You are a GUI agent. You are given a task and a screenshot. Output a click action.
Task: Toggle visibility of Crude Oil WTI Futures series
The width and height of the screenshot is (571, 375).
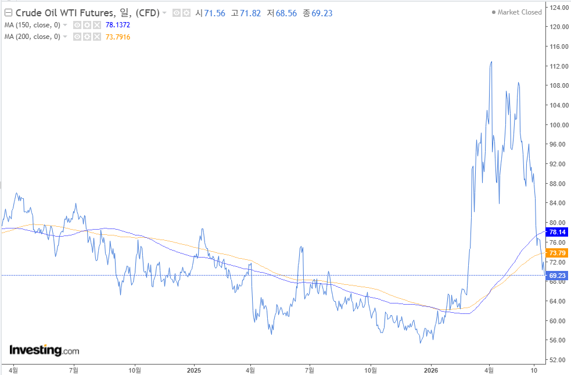click(177, 13)
